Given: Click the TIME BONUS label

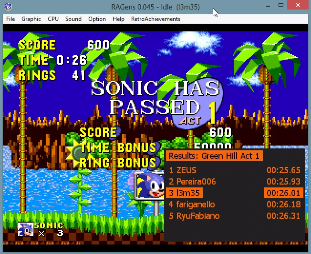Looking at the screenshot, I should coord(119,147).
